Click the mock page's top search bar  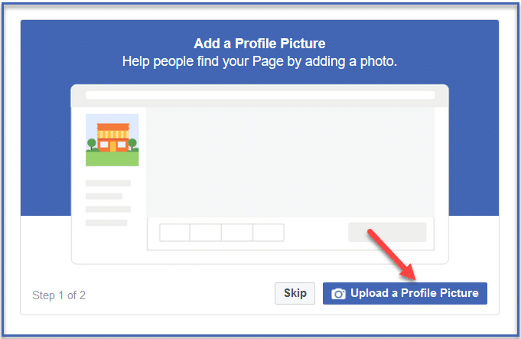pos(260,95)
